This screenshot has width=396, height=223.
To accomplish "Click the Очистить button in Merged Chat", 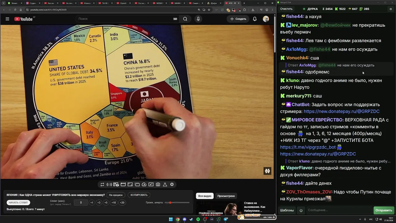I will click(286, 9).
